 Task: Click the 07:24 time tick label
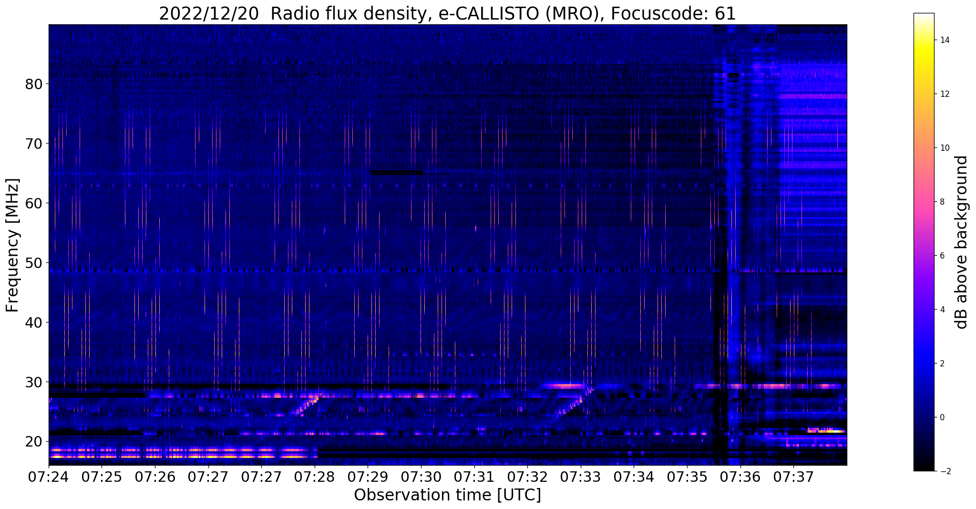point(49,477)
